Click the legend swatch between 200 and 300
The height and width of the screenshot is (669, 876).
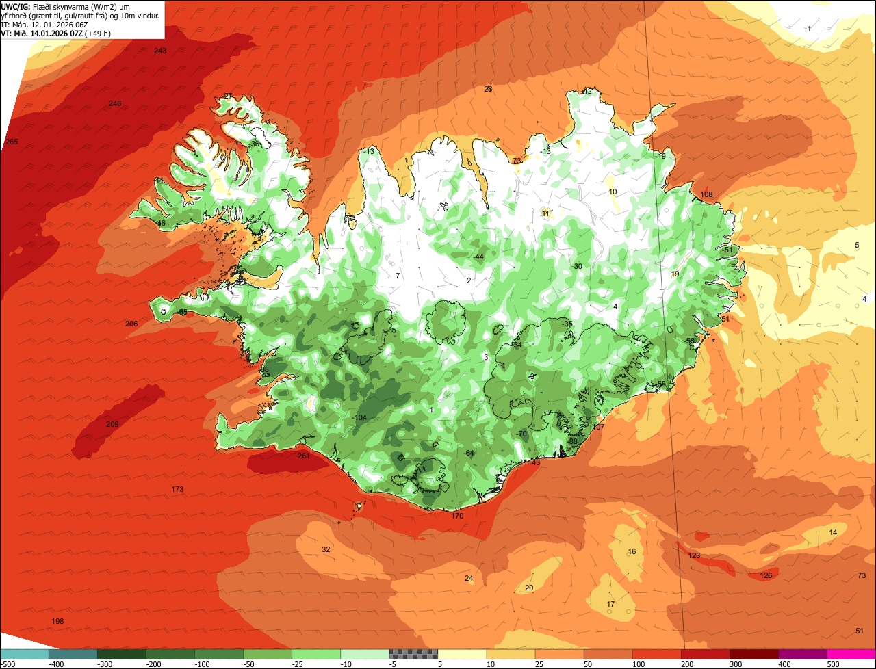point(706,654)
